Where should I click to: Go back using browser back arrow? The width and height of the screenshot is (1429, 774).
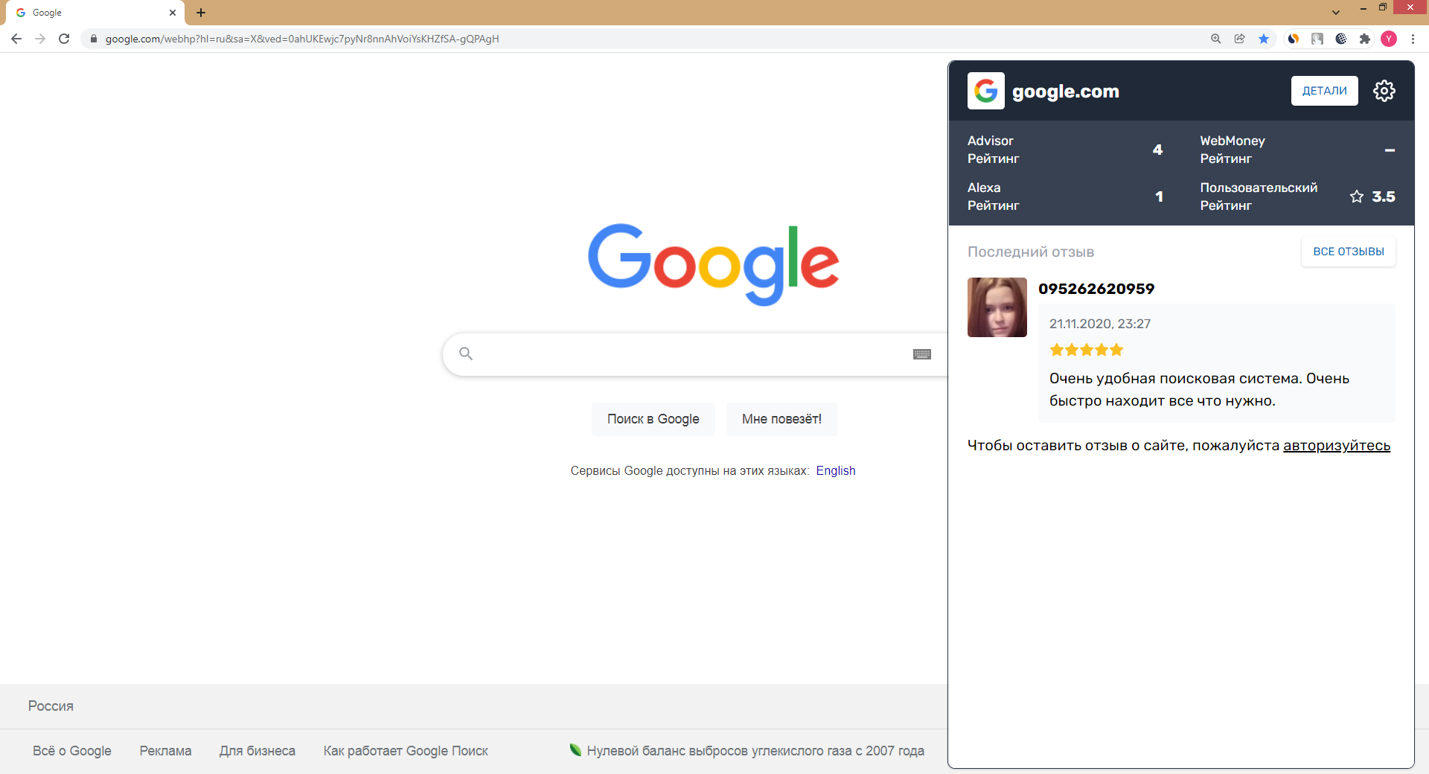click(x=16, y=39)
